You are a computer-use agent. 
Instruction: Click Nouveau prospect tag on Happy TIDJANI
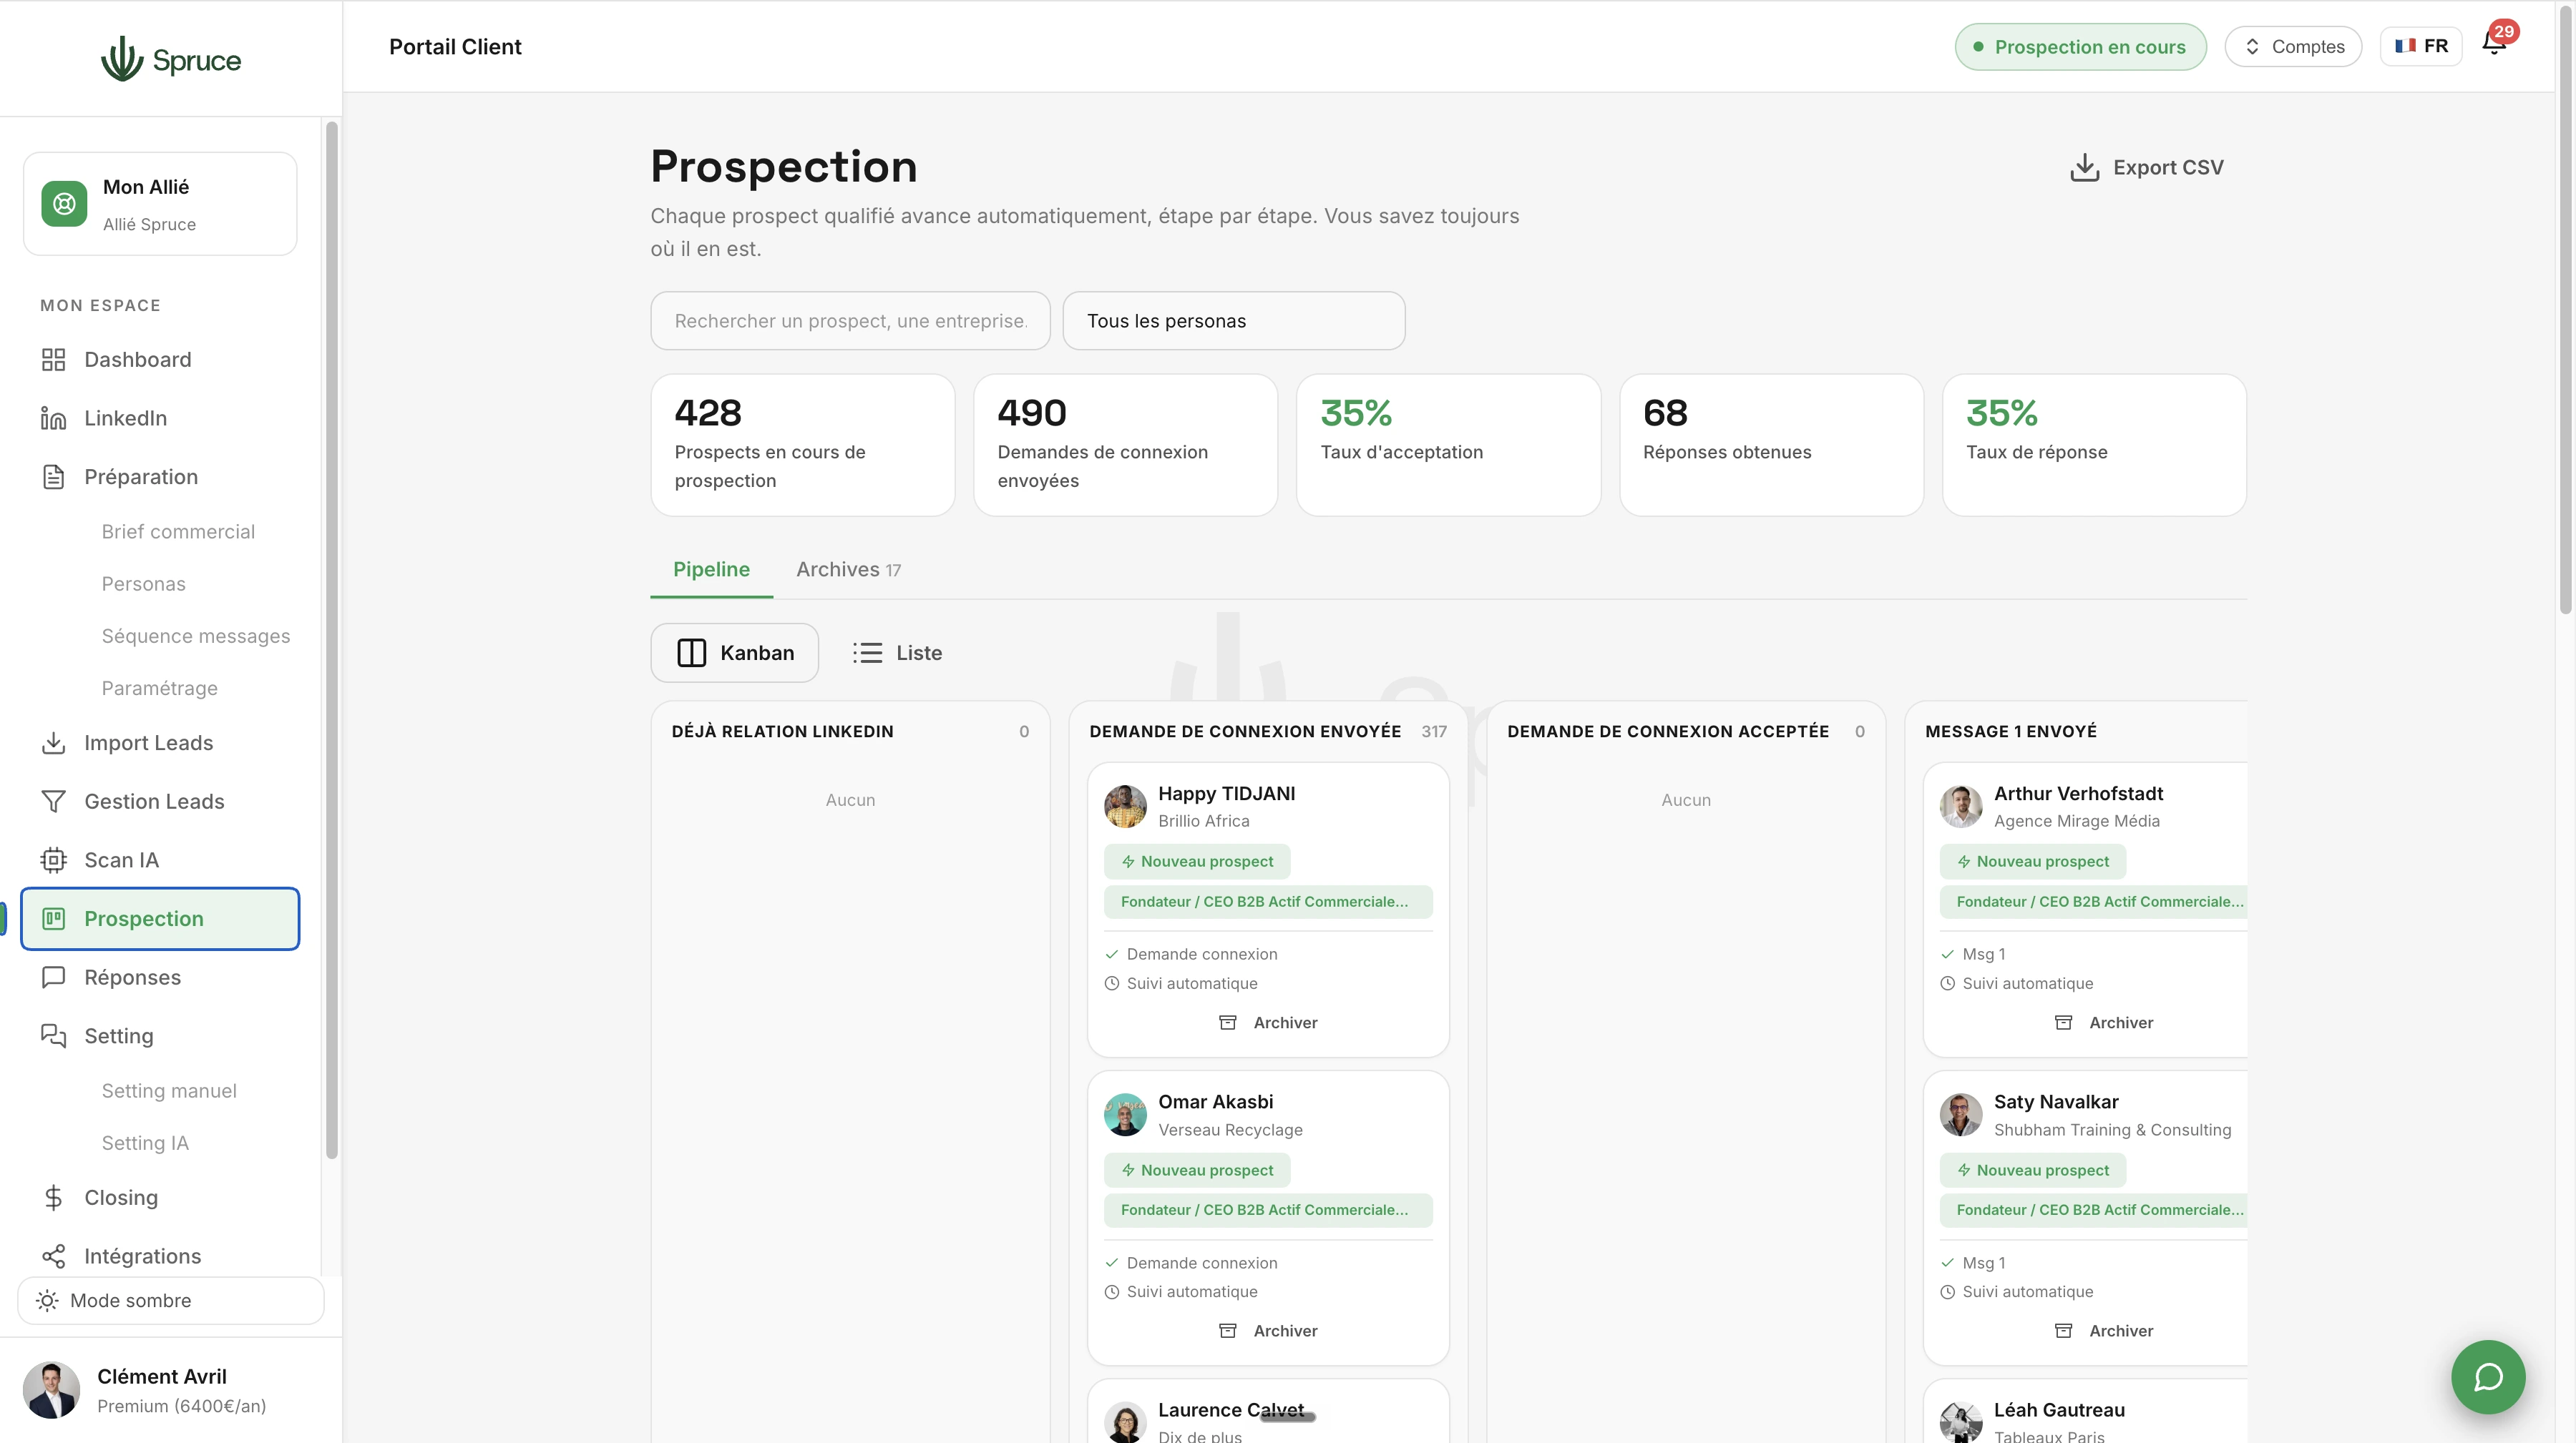pyautogui.click(x=1197, y=862)
